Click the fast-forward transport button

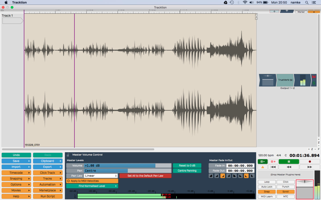click(x=309, y=167)
